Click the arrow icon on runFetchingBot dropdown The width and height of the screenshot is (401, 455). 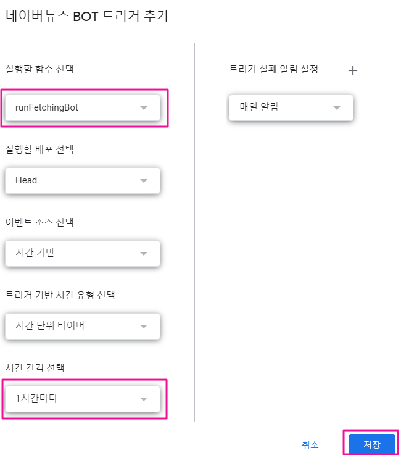click(x=144, y=108)
